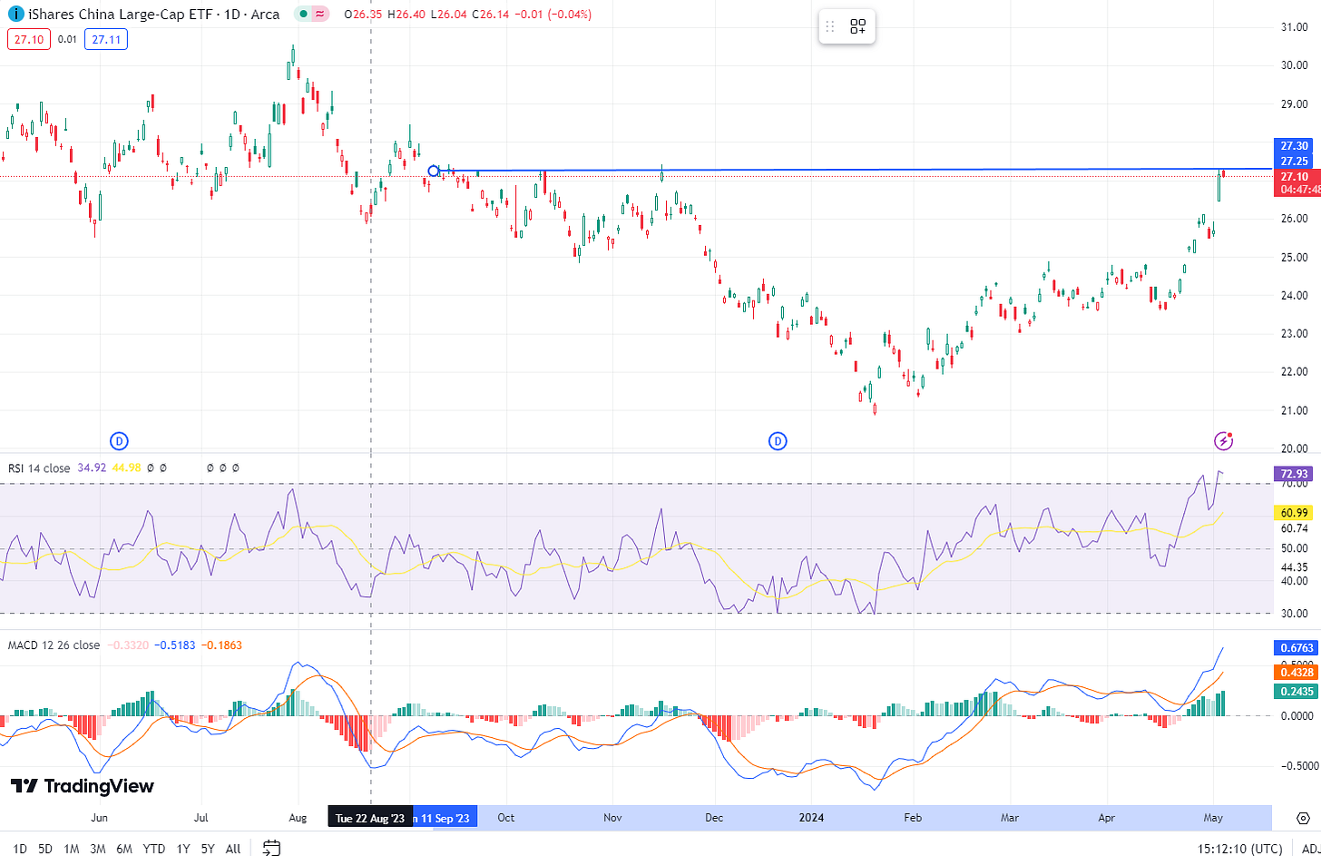
Task: Select the 5Y time range
Action: point(208,849)
